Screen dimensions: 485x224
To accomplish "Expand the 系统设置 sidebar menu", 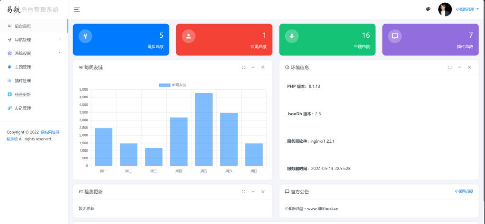I will tap(34, 53).
